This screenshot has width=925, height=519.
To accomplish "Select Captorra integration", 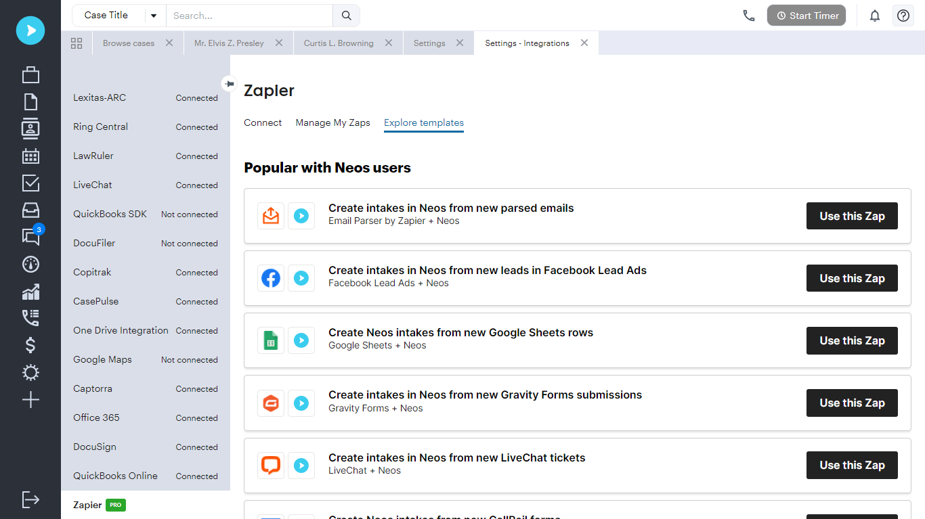I will tap(146, 388).
